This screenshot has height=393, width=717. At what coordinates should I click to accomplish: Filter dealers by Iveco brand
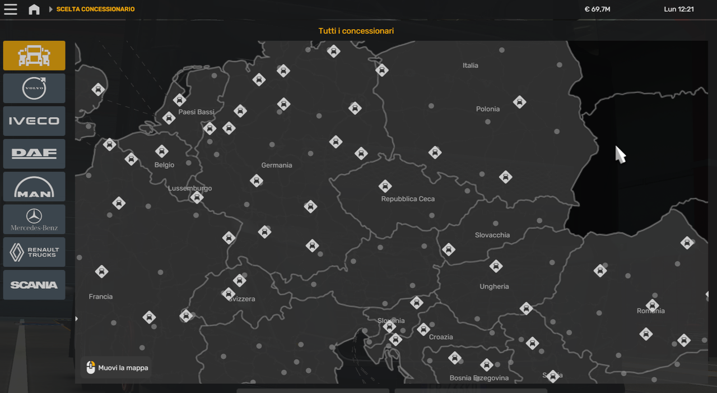point(34,121)
